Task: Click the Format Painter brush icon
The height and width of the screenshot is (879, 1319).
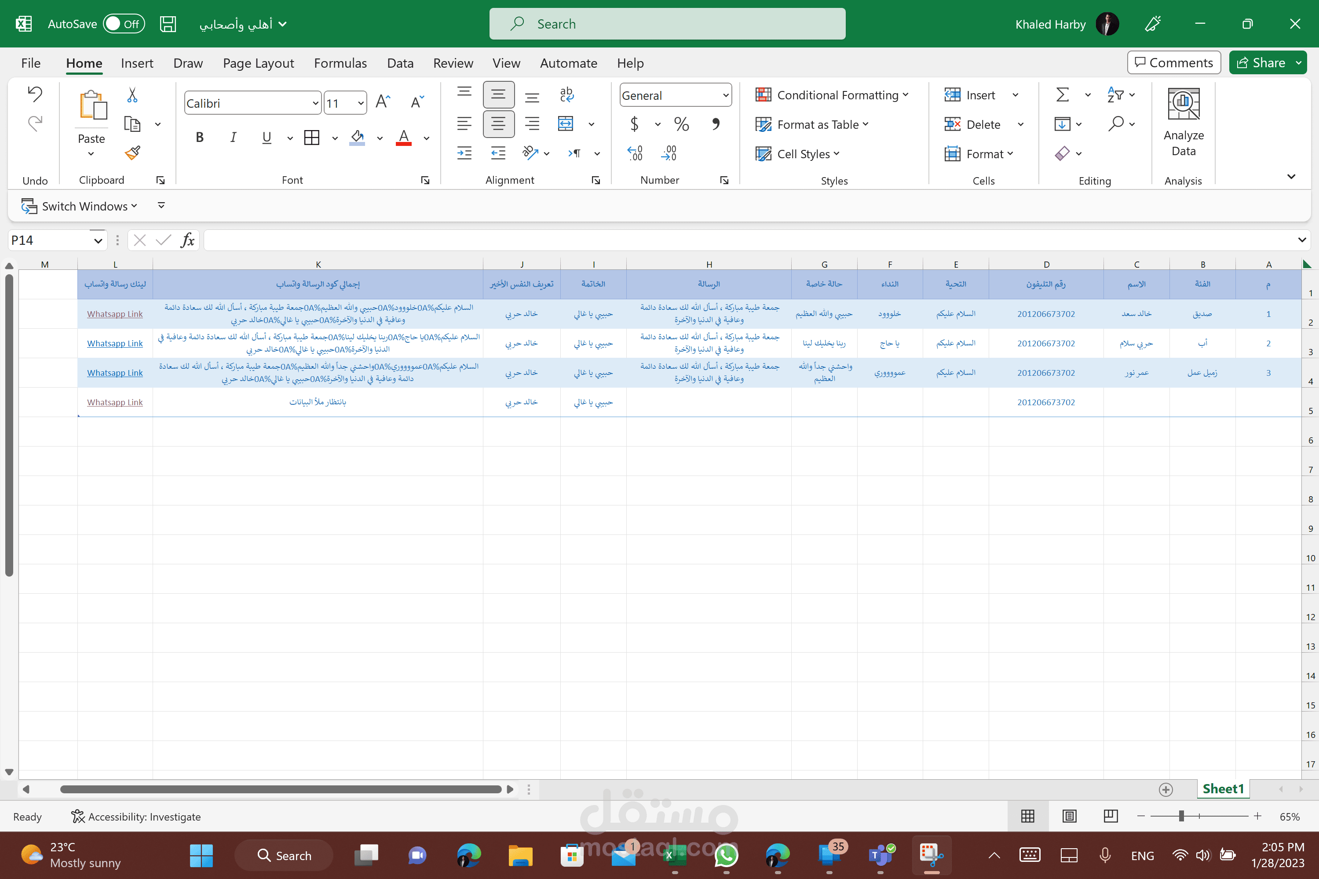Action: [132, 153]
